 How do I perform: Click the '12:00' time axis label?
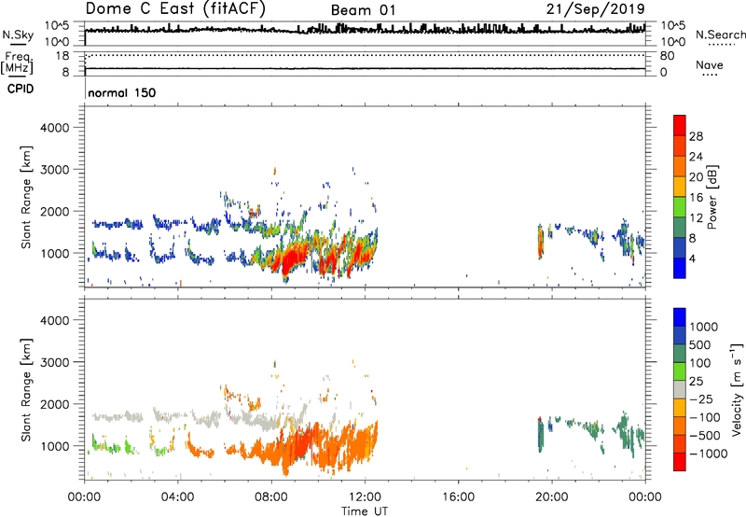click(365, 497)
